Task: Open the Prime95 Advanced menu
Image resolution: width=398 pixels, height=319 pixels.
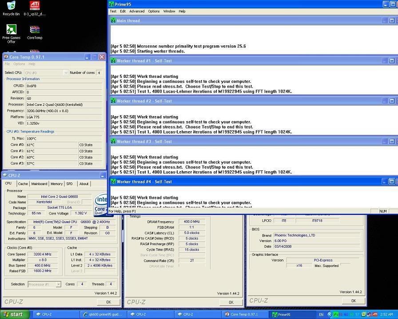Action: click(137, 11)
